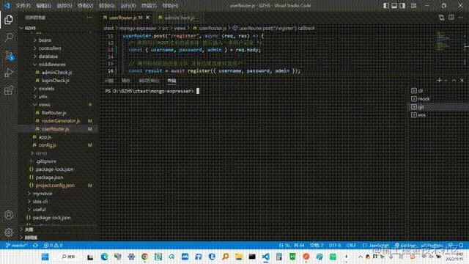Open the Search view in activity bar

9,37
